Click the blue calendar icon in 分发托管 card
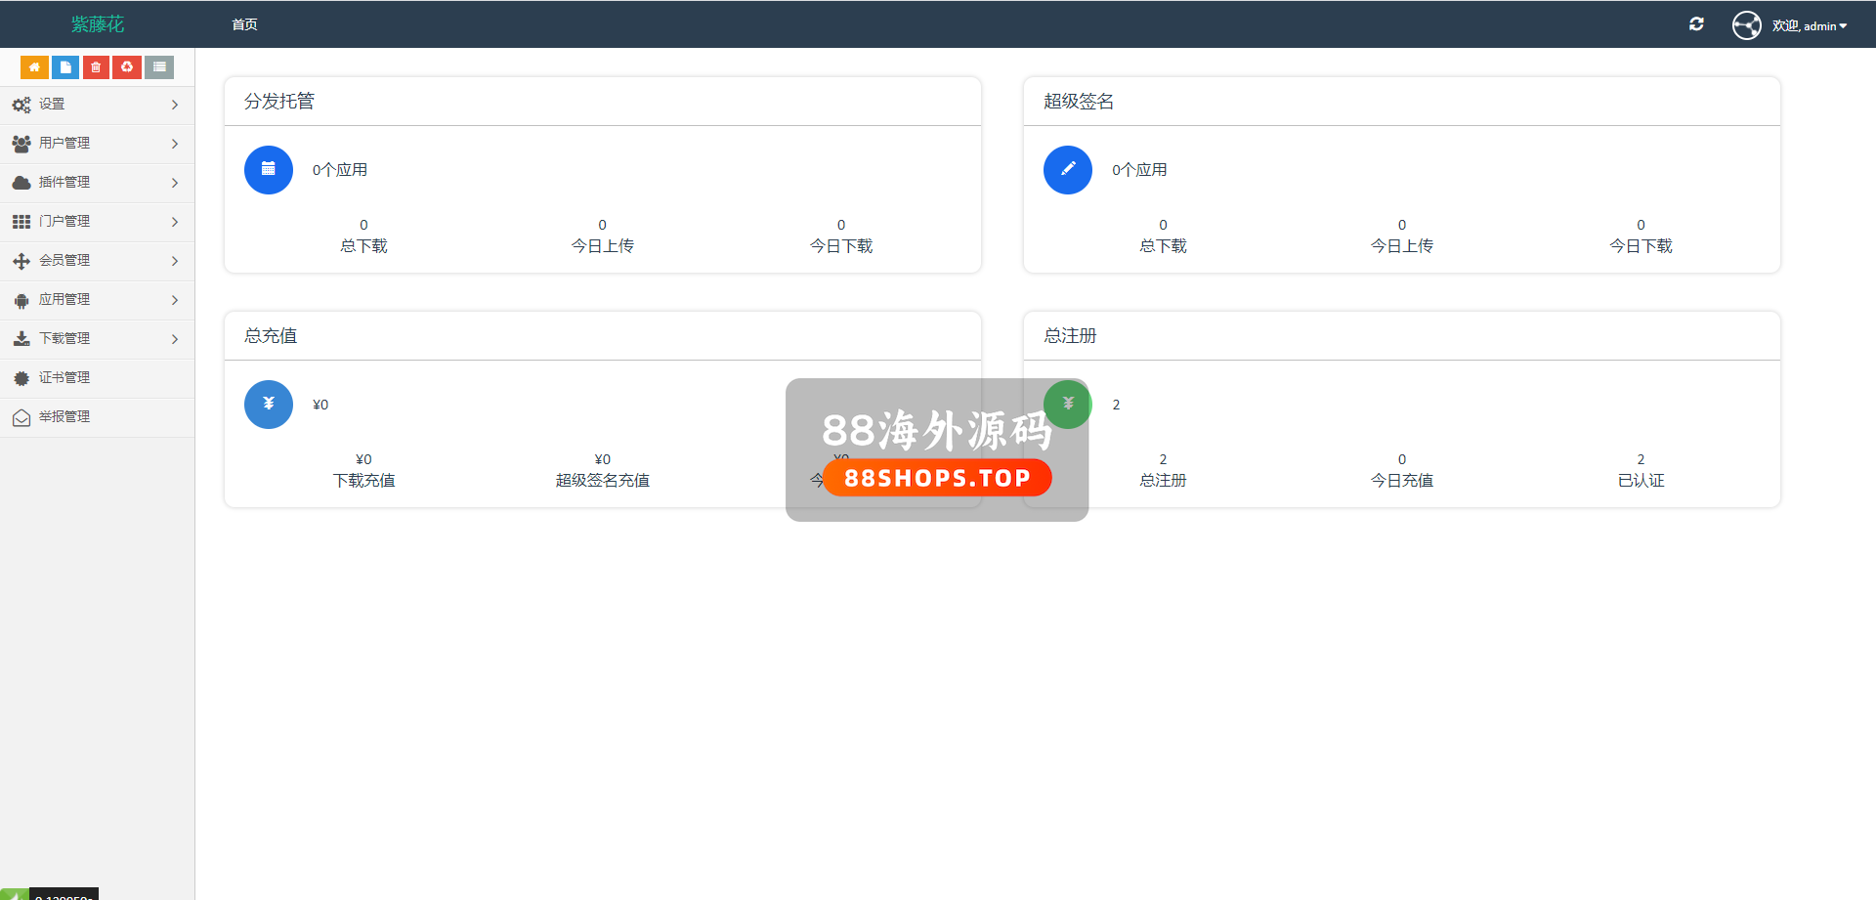The image size is (1876, 900). (x=269, y=170)
